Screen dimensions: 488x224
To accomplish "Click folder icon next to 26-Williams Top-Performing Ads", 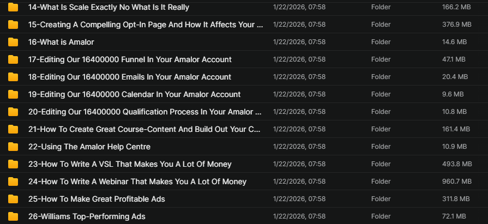I will tap(14, 216).
